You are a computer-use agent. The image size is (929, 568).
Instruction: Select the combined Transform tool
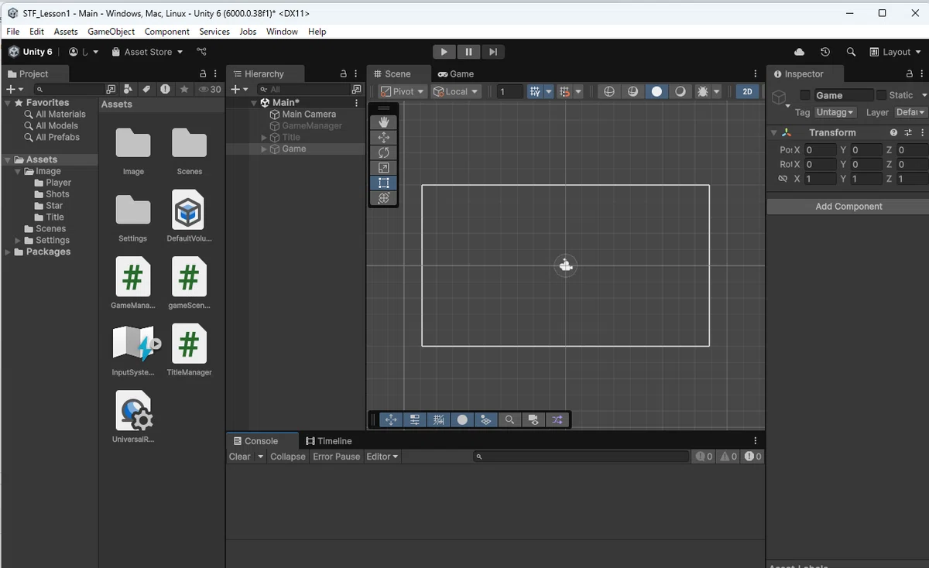pyautogui.click(x=383, y=198)
